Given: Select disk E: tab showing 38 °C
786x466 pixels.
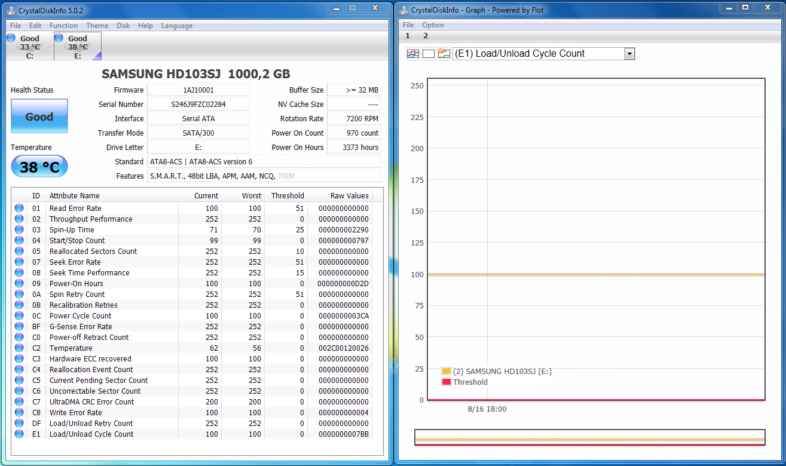Looking at the screenshot, I should [x=78, y=47].
